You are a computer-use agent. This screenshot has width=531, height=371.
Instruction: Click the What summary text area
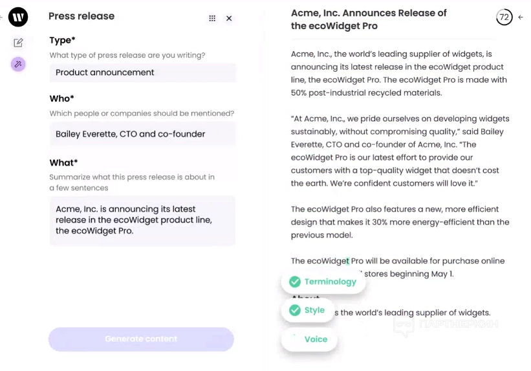(142, 220)
